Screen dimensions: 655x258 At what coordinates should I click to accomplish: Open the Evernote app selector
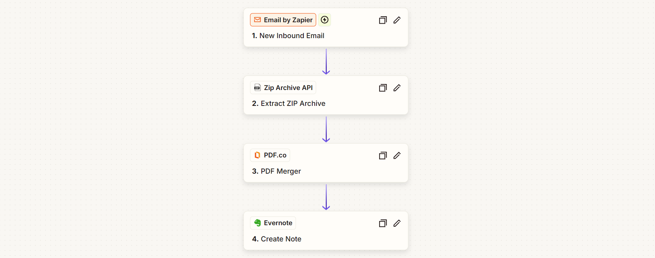(x=273, y=223)
